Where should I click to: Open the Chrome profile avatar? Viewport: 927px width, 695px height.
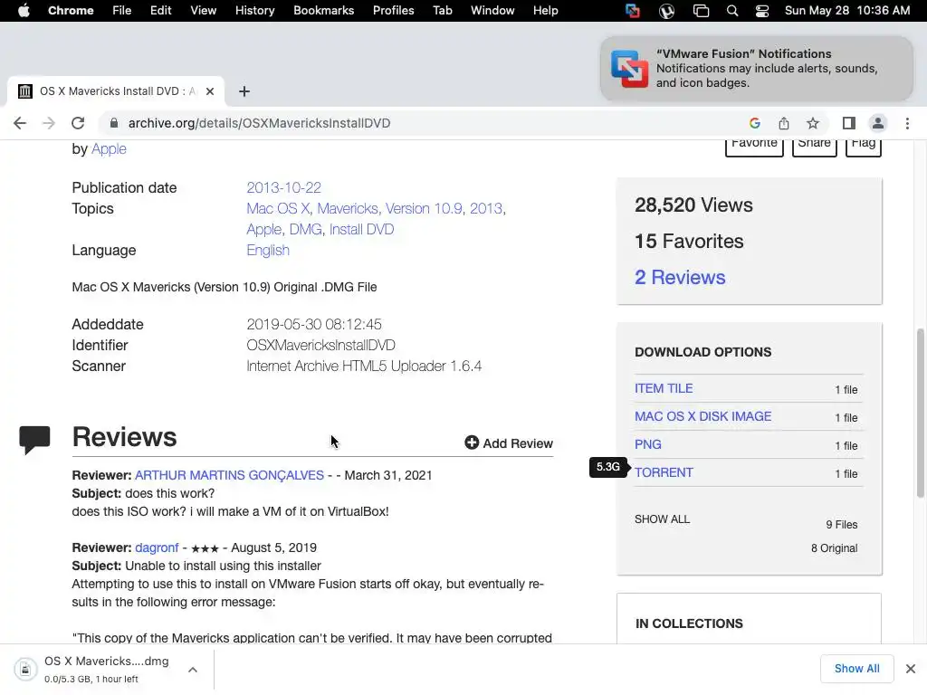pyautogui.click(x=878, y=123)
